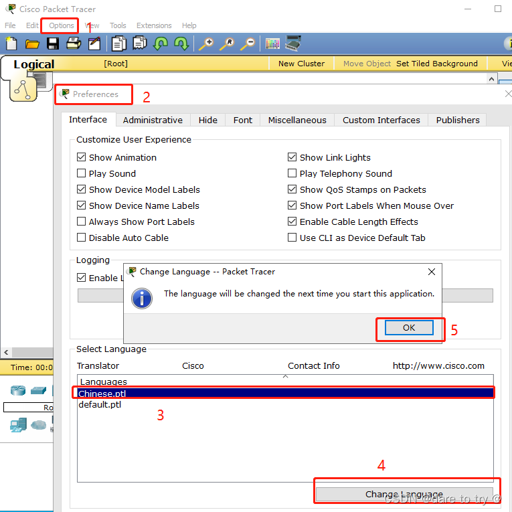Viewport: 512px width, 512px height.
Task: Open the Tools menu
Action: [x=118, y=25]
